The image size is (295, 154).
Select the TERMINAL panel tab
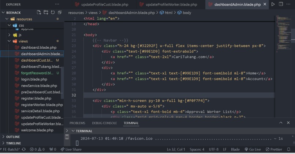coord(131,123)
